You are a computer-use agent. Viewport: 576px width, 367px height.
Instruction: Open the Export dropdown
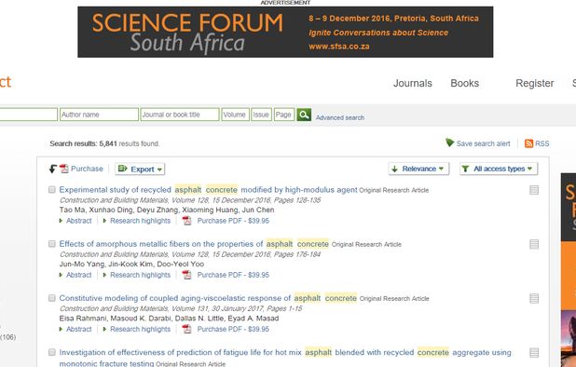point(140,170)
